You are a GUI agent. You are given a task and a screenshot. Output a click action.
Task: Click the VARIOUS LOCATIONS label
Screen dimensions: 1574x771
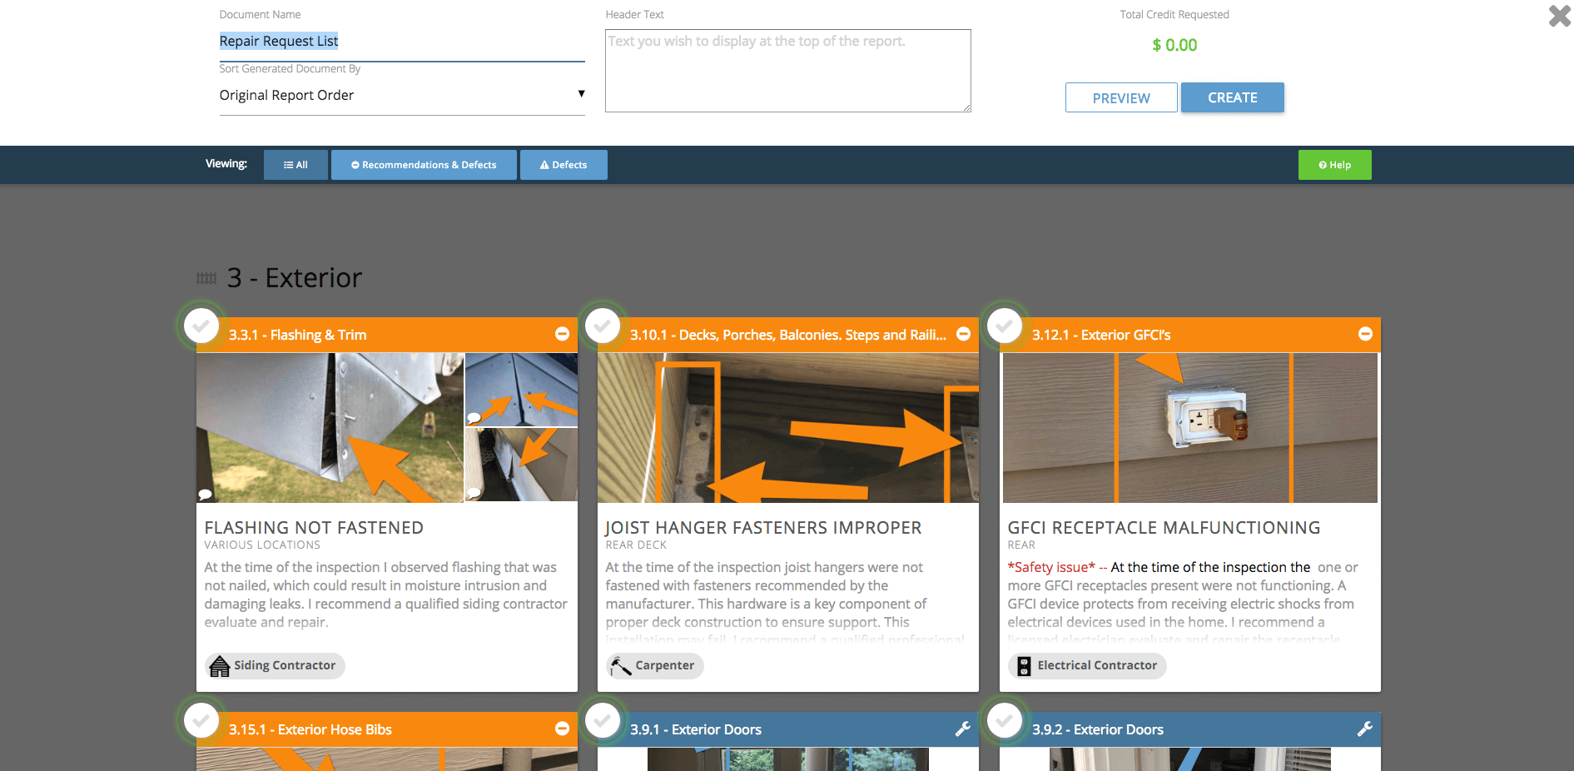click(x=262, y=545)
